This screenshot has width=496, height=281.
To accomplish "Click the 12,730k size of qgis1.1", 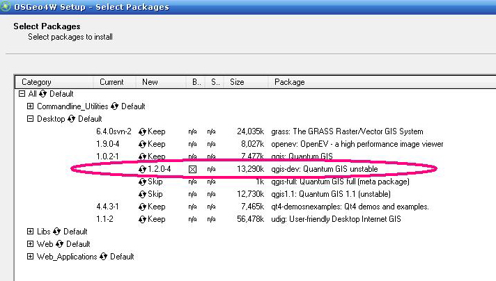I will (x=251, y=194).
